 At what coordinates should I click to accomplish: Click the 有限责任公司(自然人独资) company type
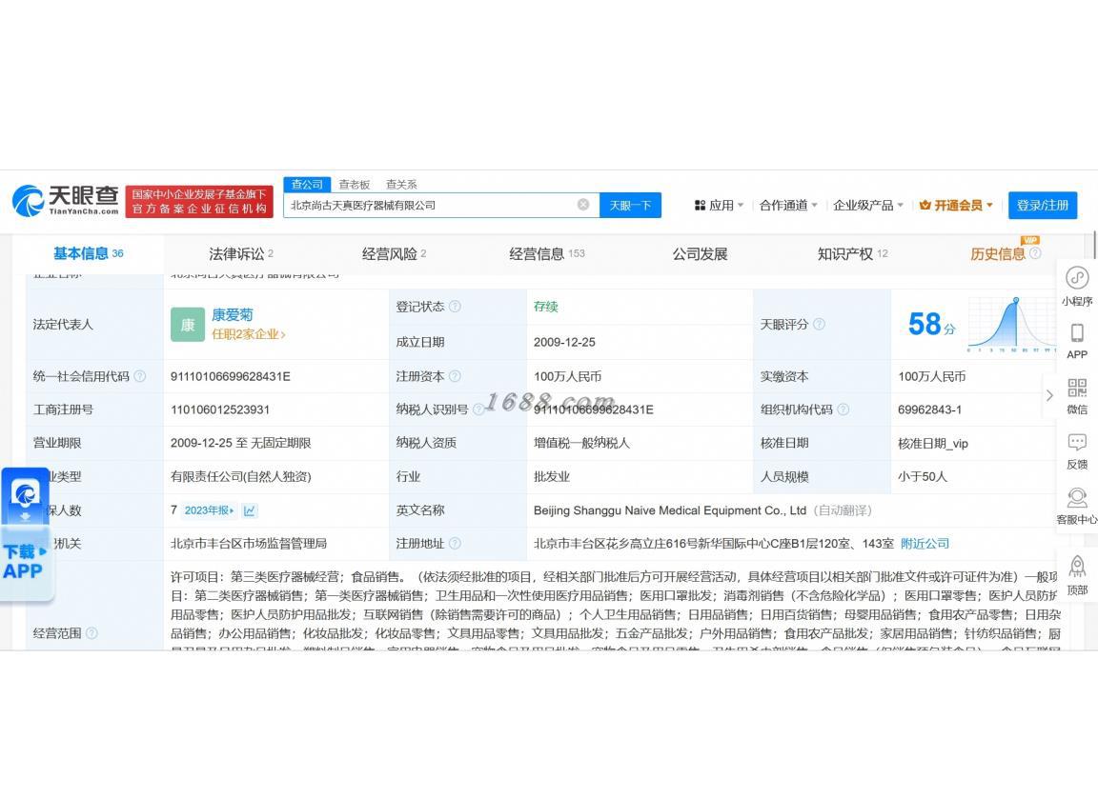pos(241,476)
